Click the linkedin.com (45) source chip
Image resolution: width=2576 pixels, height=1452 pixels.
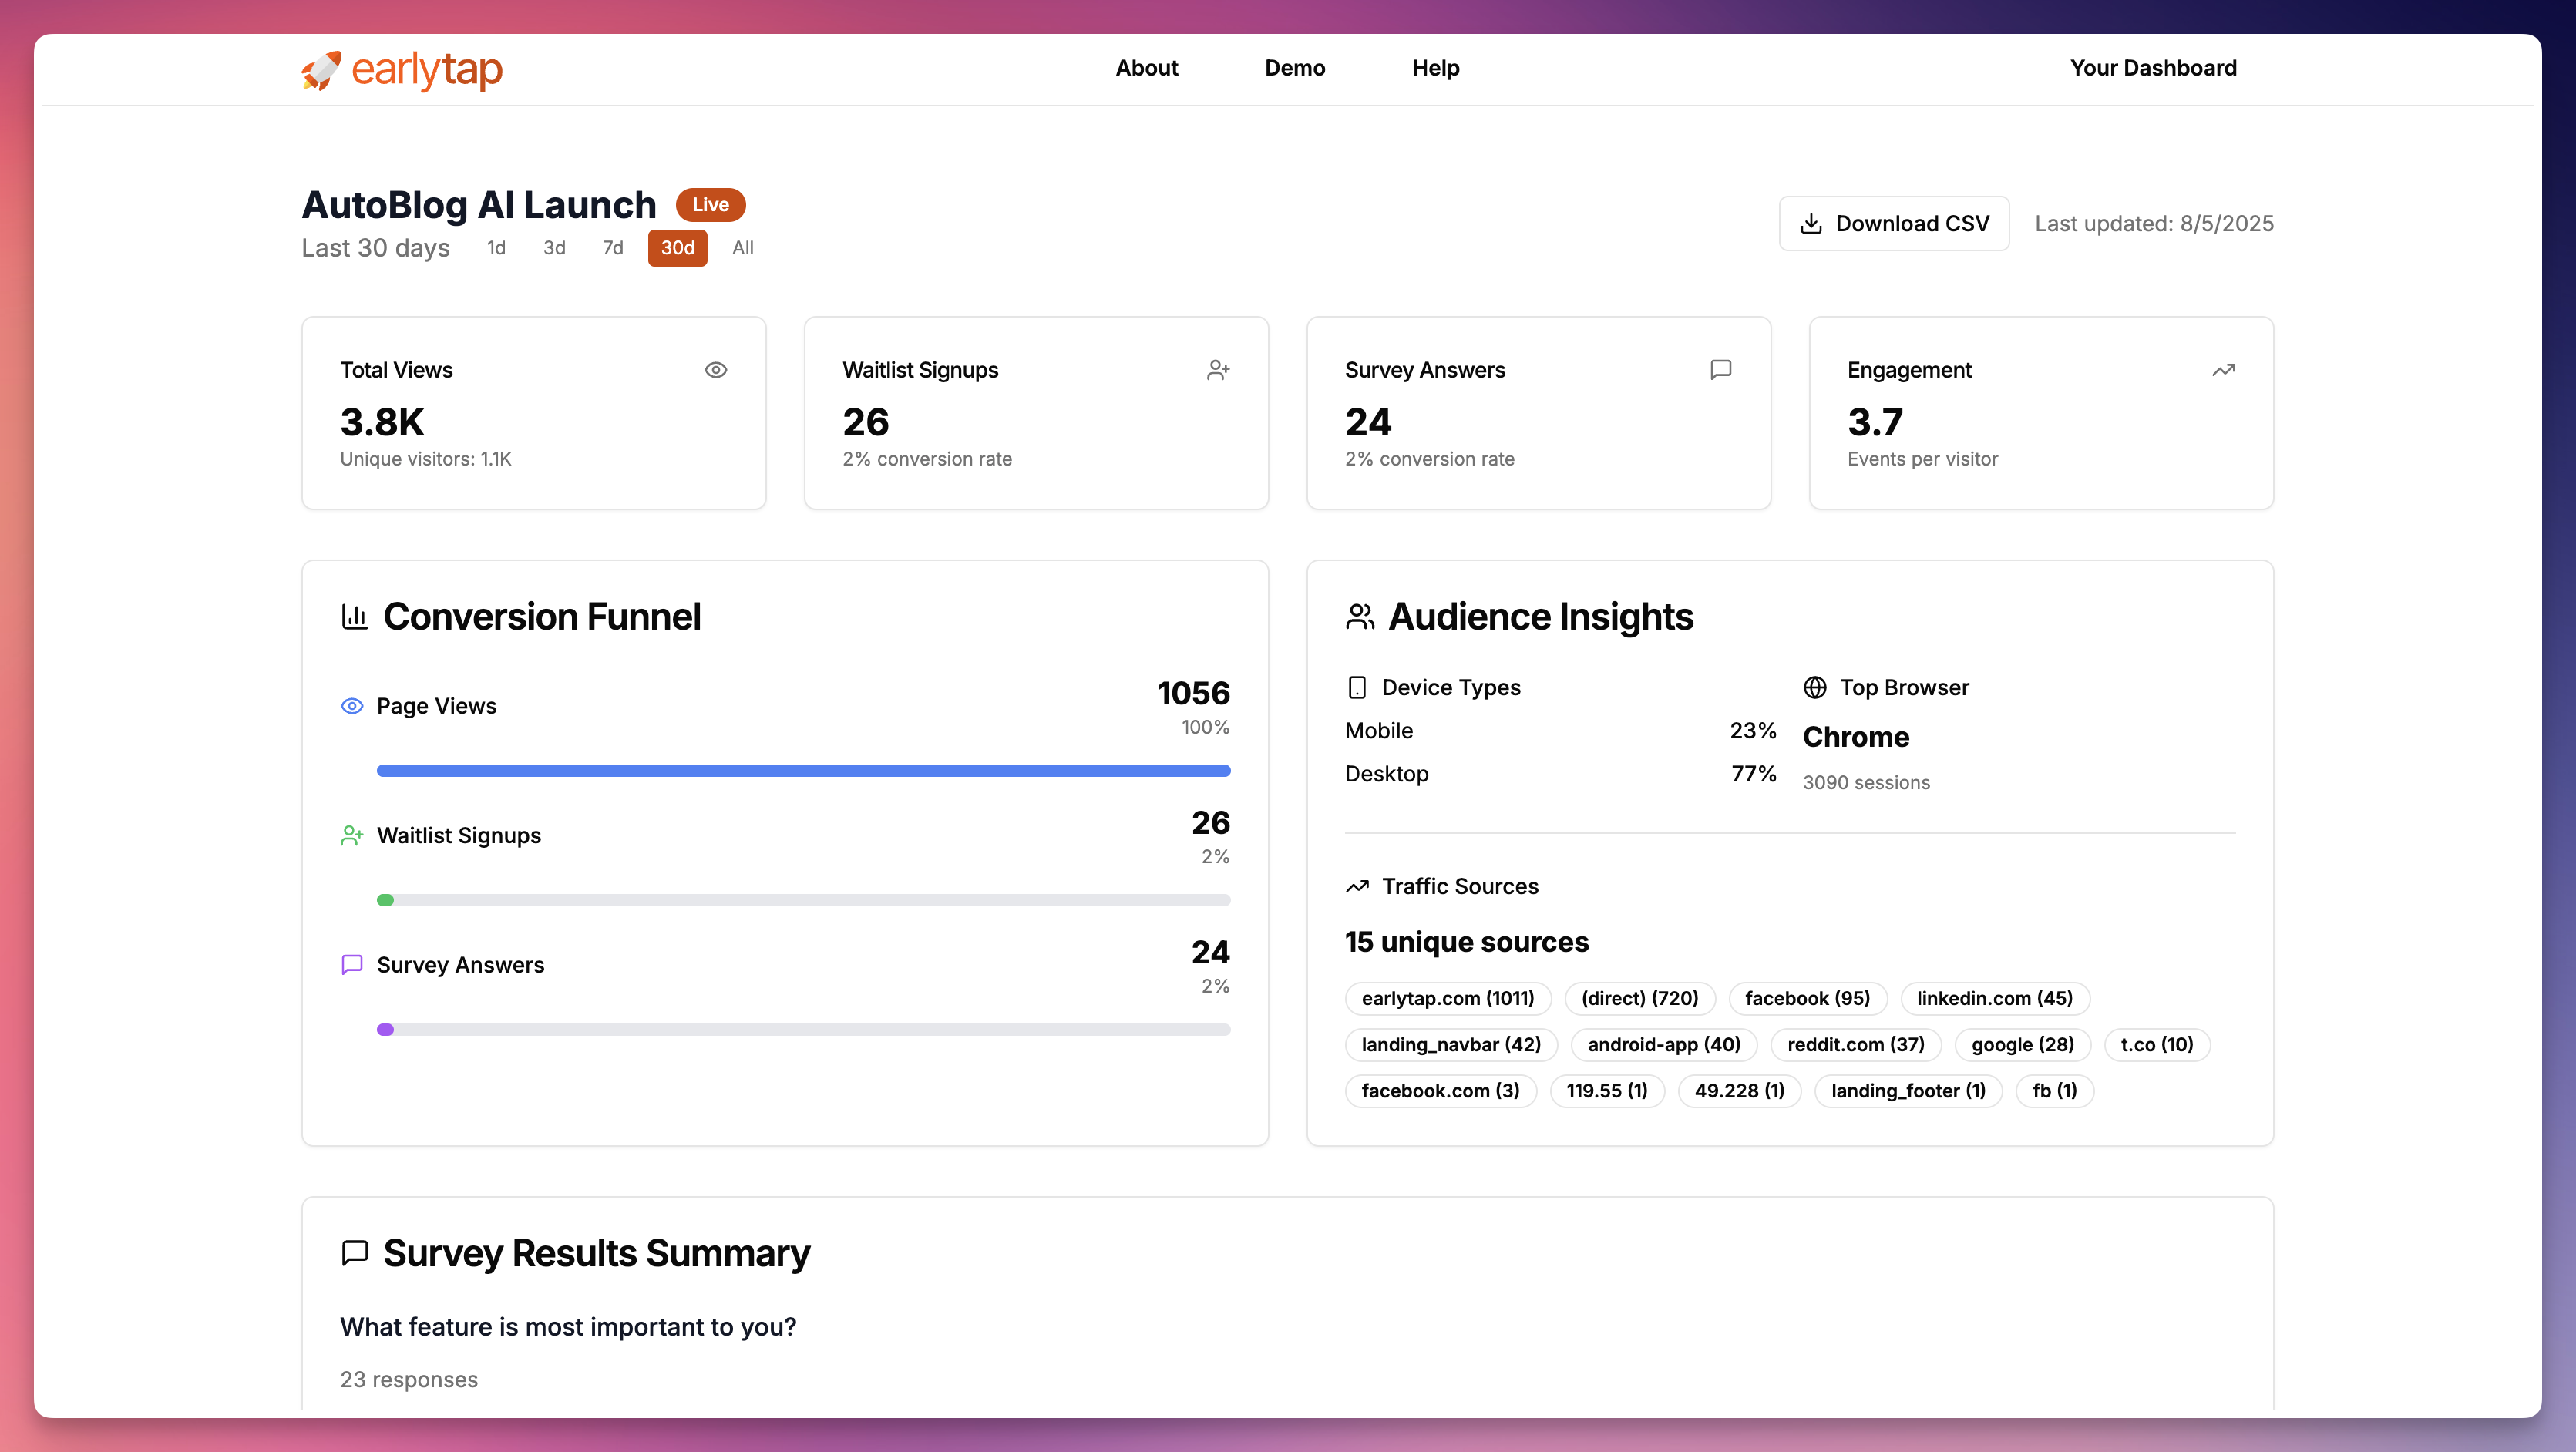point(1995,998)
